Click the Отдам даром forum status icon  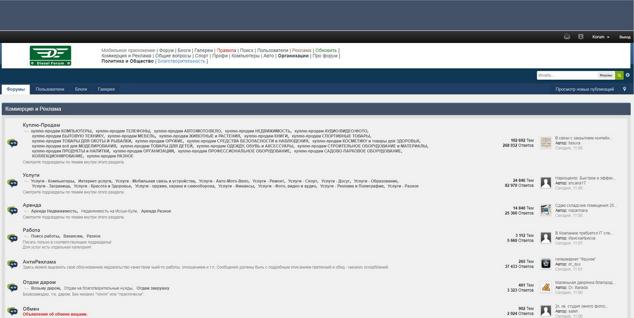click(x=12, y=288)
